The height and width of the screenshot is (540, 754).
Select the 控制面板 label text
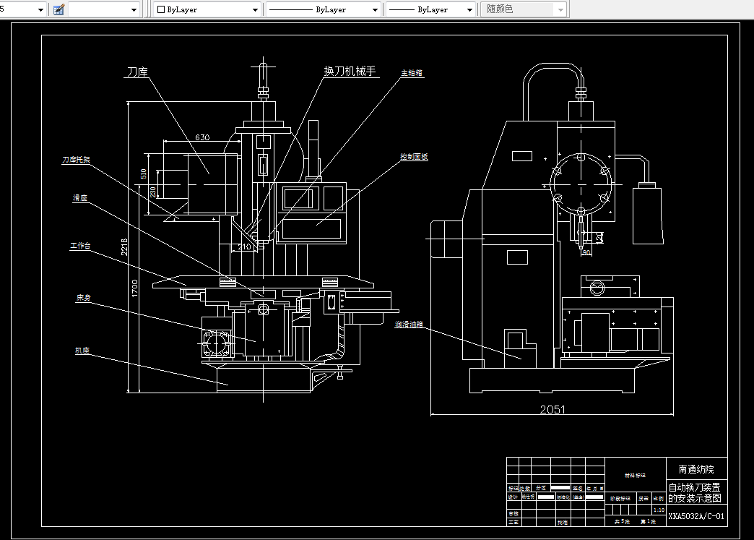[414, 157]
